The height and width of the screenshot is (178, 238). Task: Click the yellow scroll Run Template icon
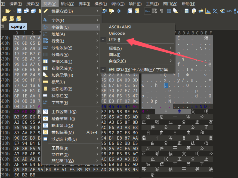point(137,11)
